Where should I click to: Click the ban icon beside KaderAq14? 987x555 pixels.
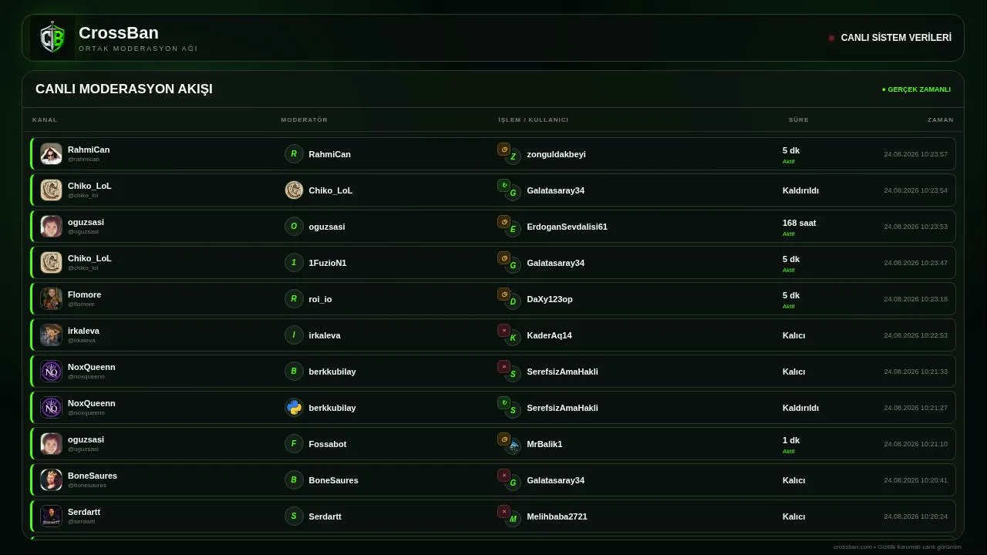(x=504, y=331)
